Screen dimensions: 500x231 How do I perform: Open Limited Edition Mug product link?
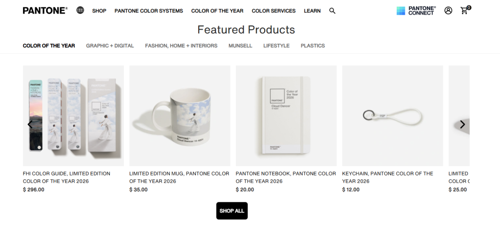click(x=179, y=177)
